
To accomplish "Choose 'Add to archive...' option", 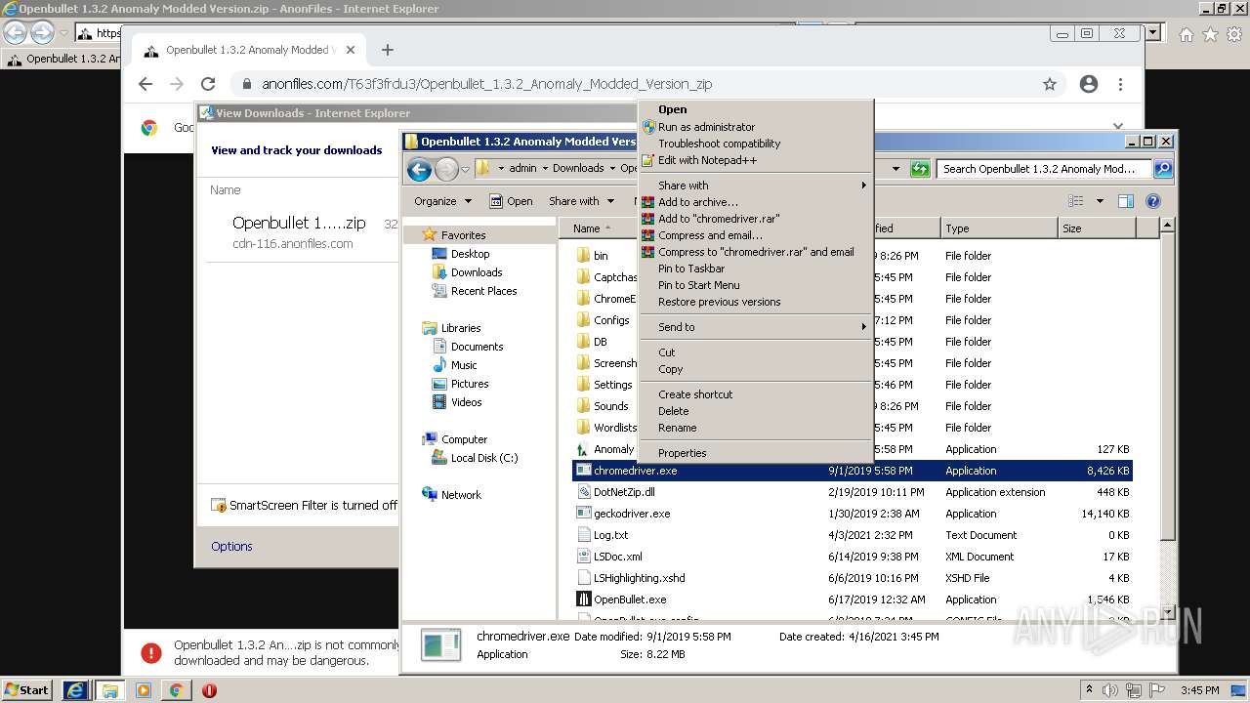I will click(755, 202).
